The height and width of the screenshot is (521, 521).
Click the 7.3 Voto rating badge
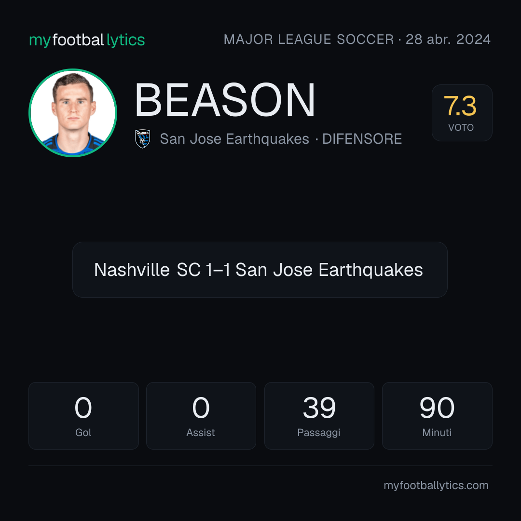pyautogui.click(x=462, y=113)
